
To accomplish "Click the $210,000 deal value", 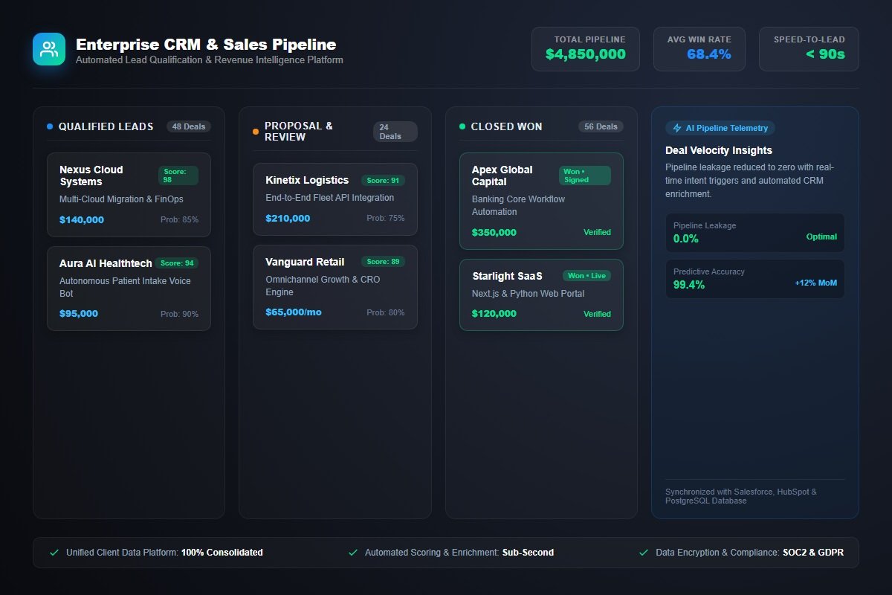I will point(288,218).
